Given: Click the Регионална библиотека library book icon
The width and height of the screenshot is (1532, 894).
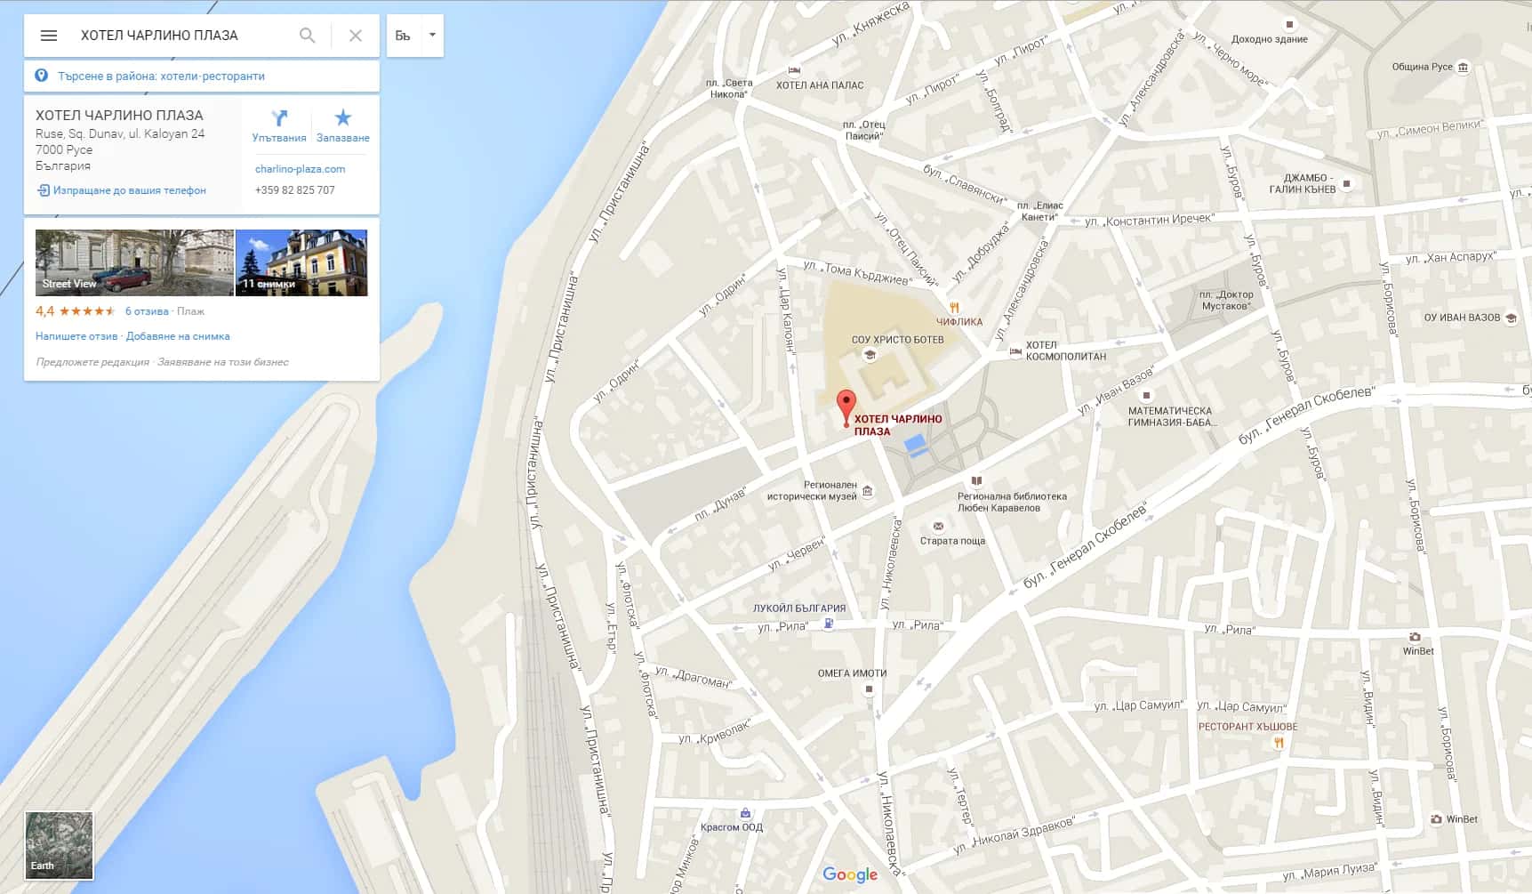Looking at the screenshot, I should point(976,481).
